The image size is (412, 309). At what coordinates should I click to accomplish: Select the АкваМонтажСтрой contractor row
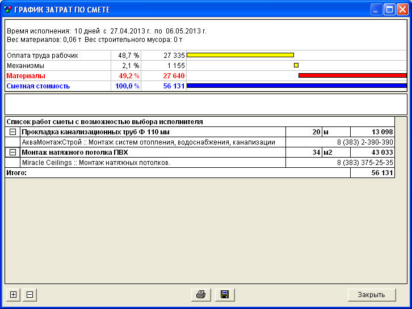coord(148,142)
